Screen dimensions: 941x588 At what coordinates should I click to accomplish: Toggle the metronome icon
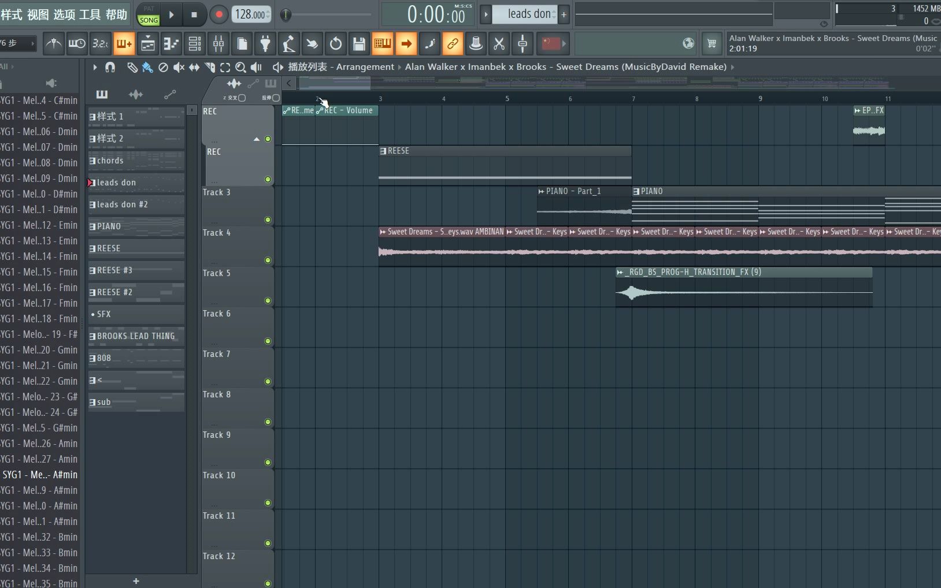(x=54, y=43)
